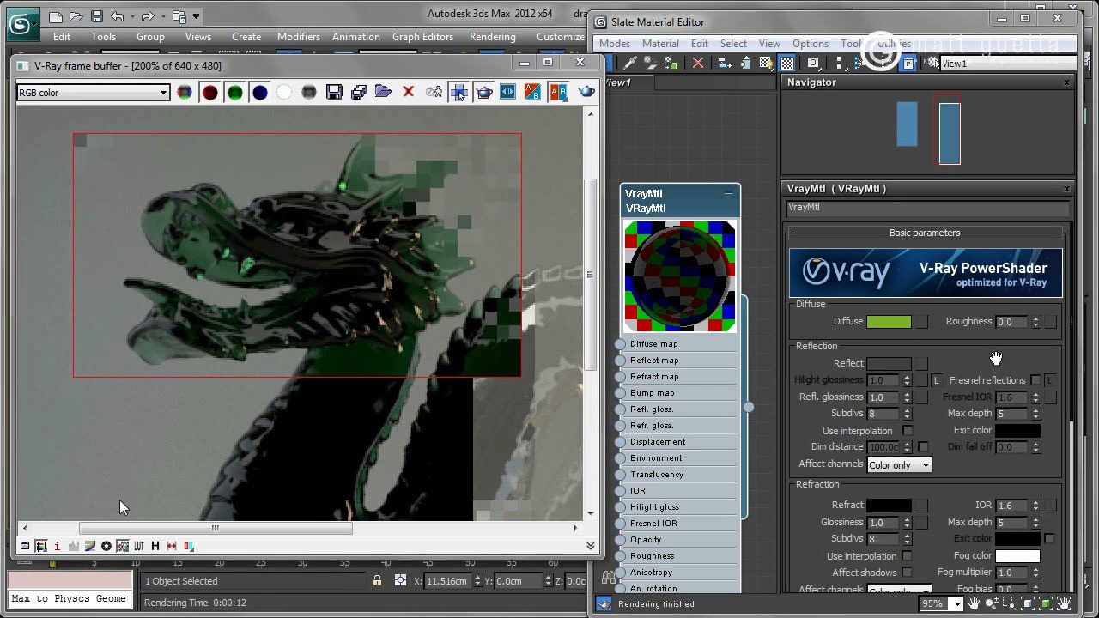The image size is (1099, 618).
Task: Toggle the sRGB button in frame buffer
Action: 123,546
